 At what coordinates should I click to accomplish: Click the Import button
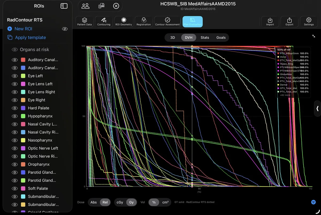[x=270, y=22]
